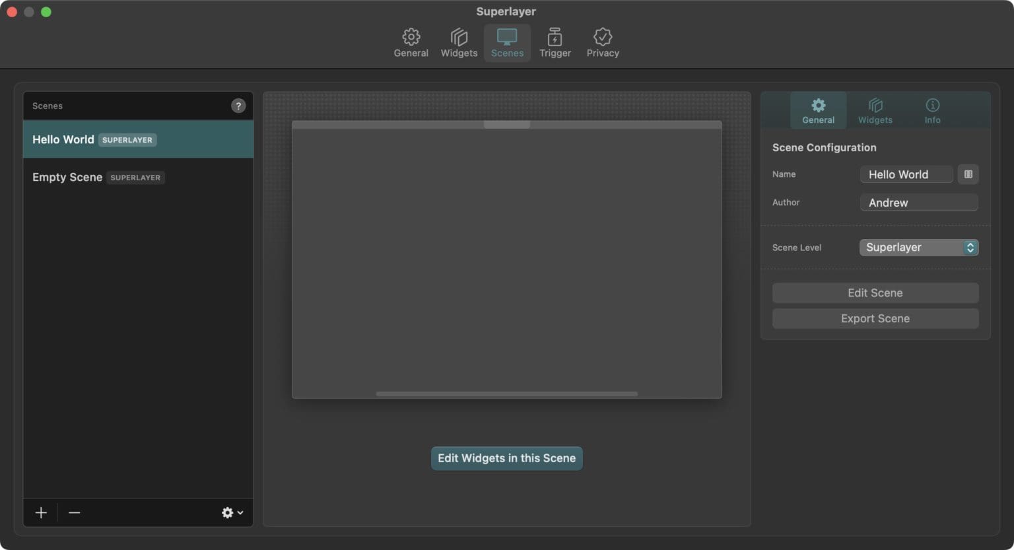Viewport: 1014px width, 550px height.
Task: Remove selected scene using the minus icon
Action: [x=74, y=512]
